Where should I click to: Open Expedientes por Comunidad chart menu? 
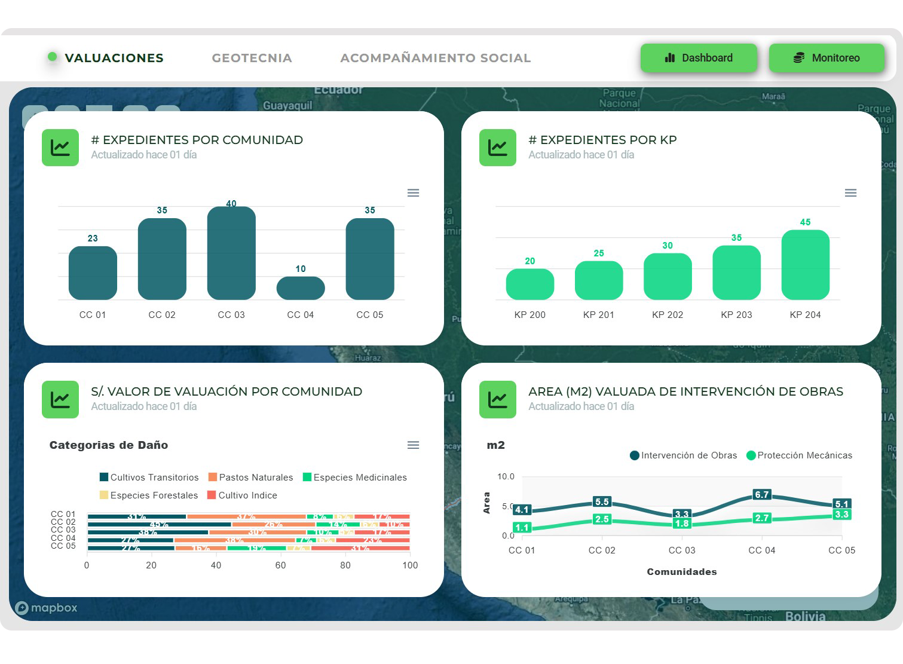coord(413,193)
